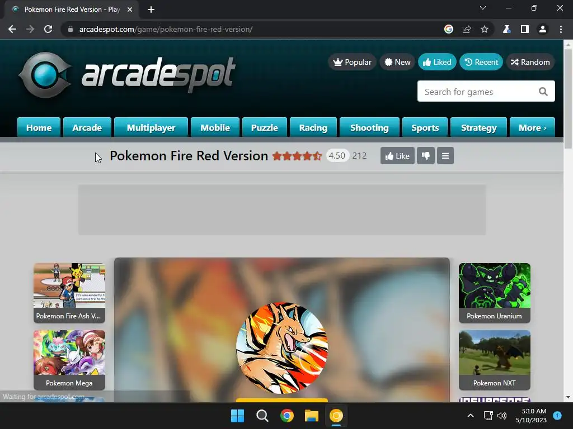Viewport: 573px width, 429px height.
Task: Click the Pokemon Fire Red Version title
Action: tap(189, 156)
